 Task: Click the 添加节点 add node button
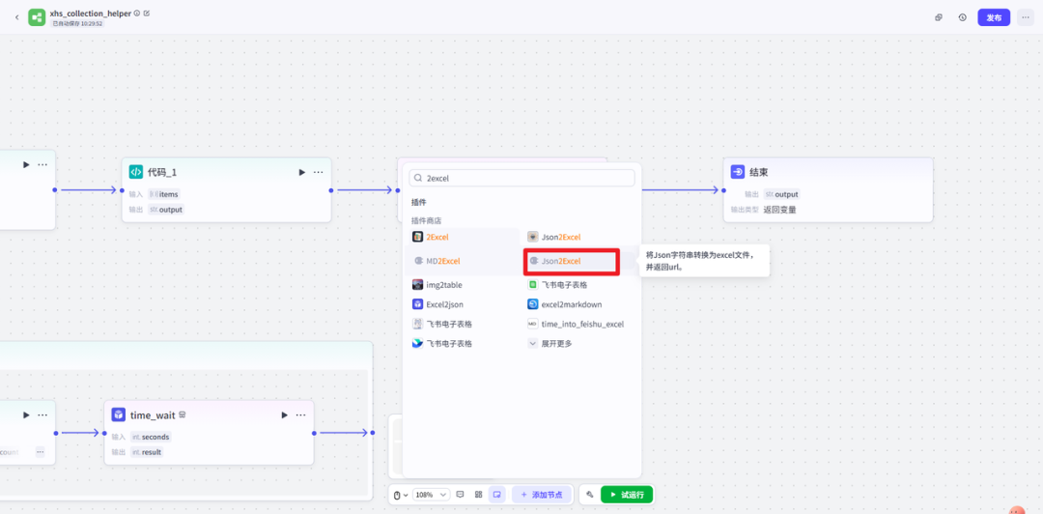click(541, 495)
